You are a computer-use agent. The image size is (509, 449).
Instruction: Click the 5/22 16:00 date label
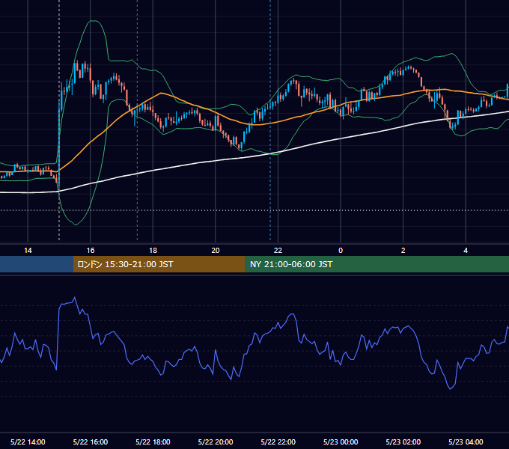91,442
